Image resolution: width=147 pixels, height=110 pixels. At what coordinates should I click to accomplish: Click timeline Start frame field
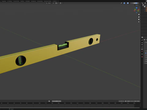pyautogui.click(x=130, y=101)
